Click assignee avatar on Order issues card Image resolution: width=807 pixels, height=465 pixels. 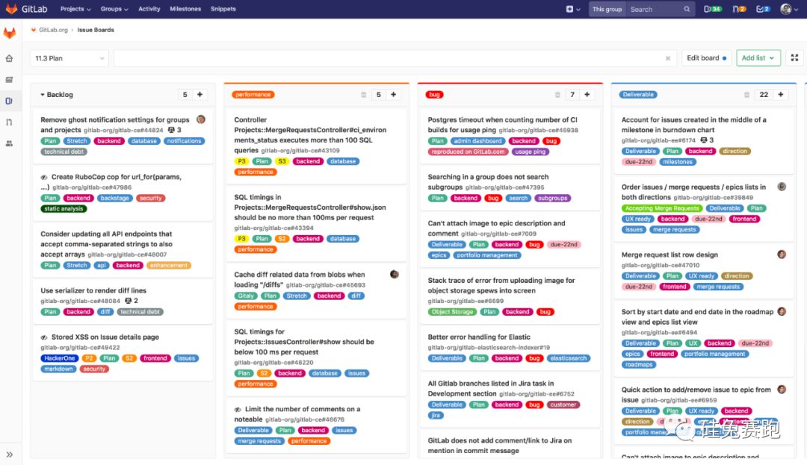point(782,187)
